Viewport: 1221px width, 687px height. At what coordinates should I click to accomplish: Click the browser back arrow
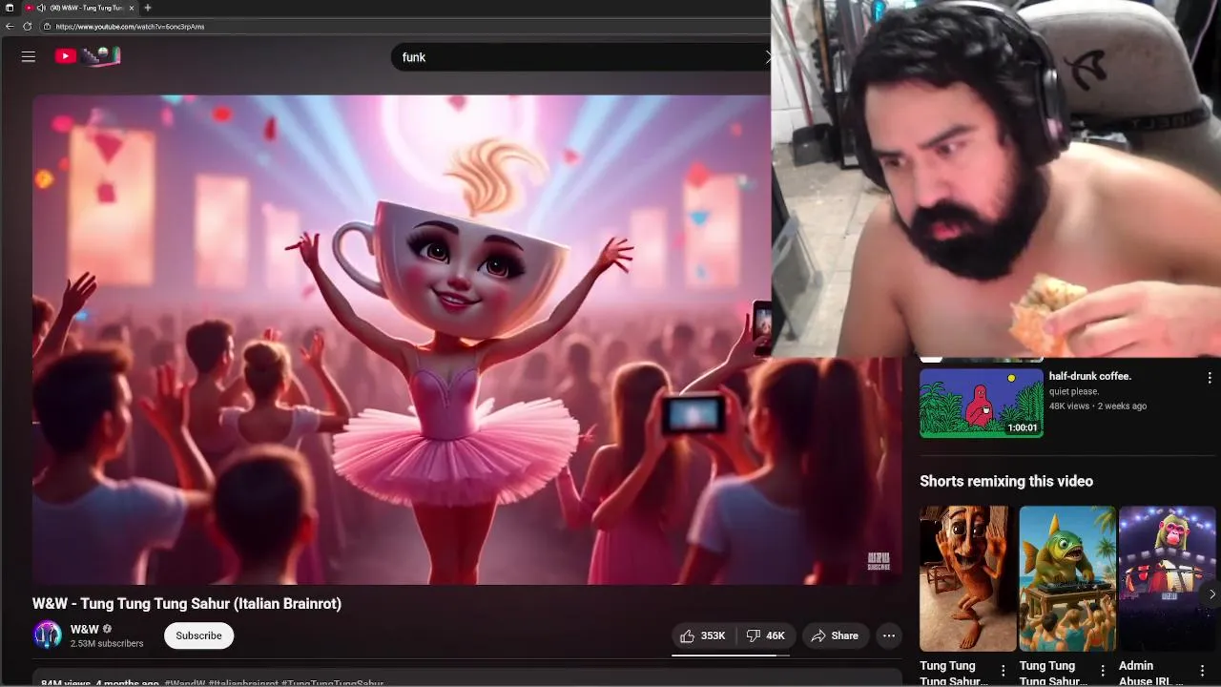click(10, 27)
